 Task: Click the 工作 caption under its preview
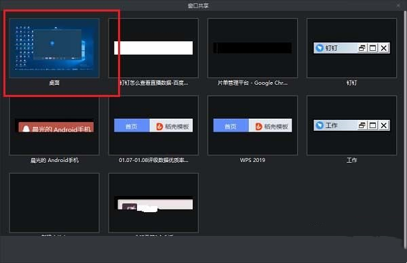click(x=351, y=160)
